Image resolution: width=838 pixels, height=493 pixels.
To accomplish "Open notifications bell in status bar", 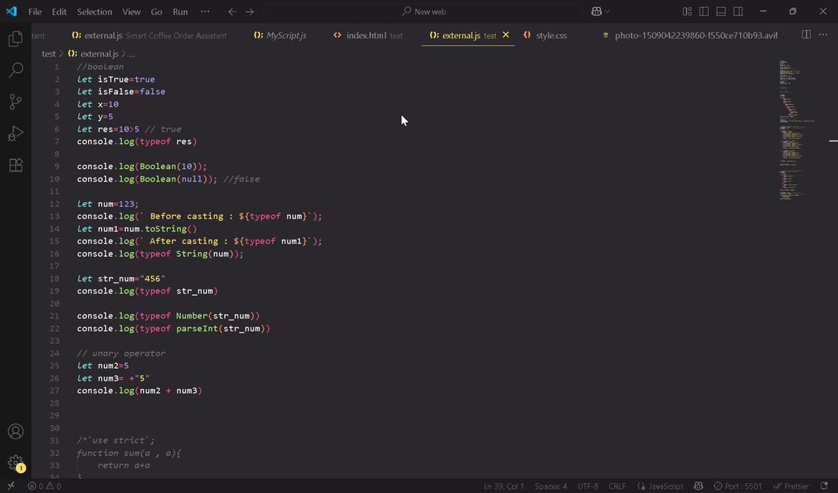I will (x=825, y=486).
